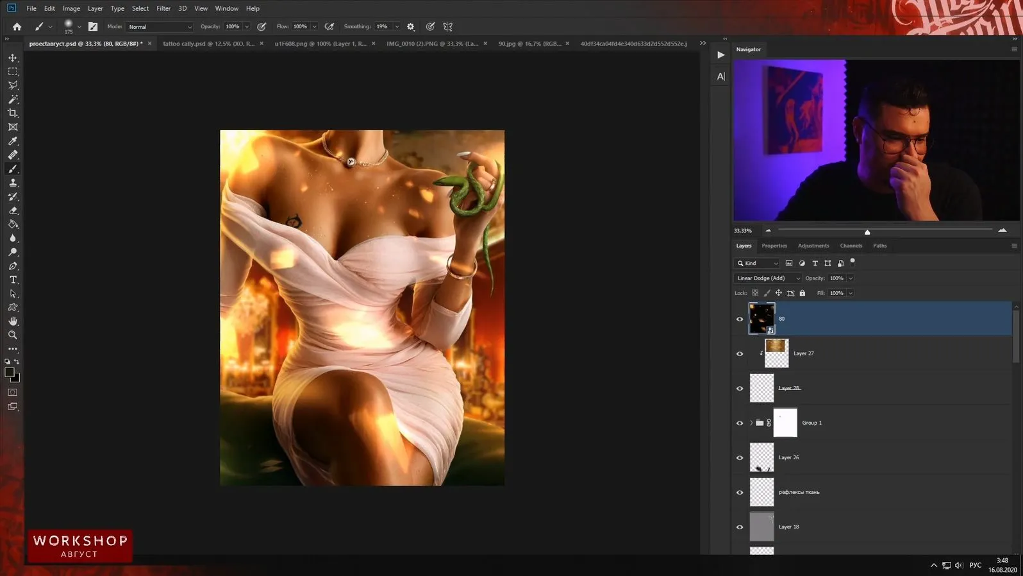The image size is (1023, 576).
Task: Open the Image menu
Action: [71, 8]
